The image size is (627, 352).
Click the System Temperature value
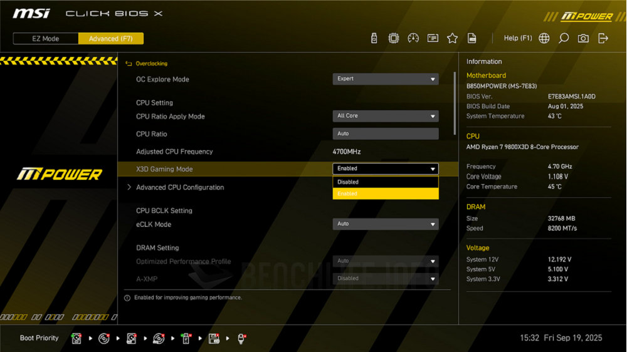tap(555, 116)
